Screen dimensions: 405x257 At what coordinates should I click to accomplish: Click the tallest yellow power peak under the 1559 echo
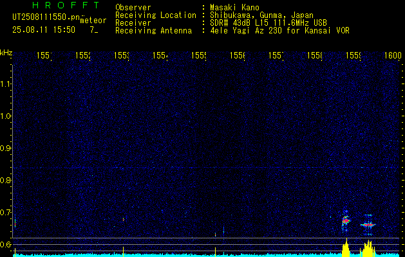click(346, 248)
